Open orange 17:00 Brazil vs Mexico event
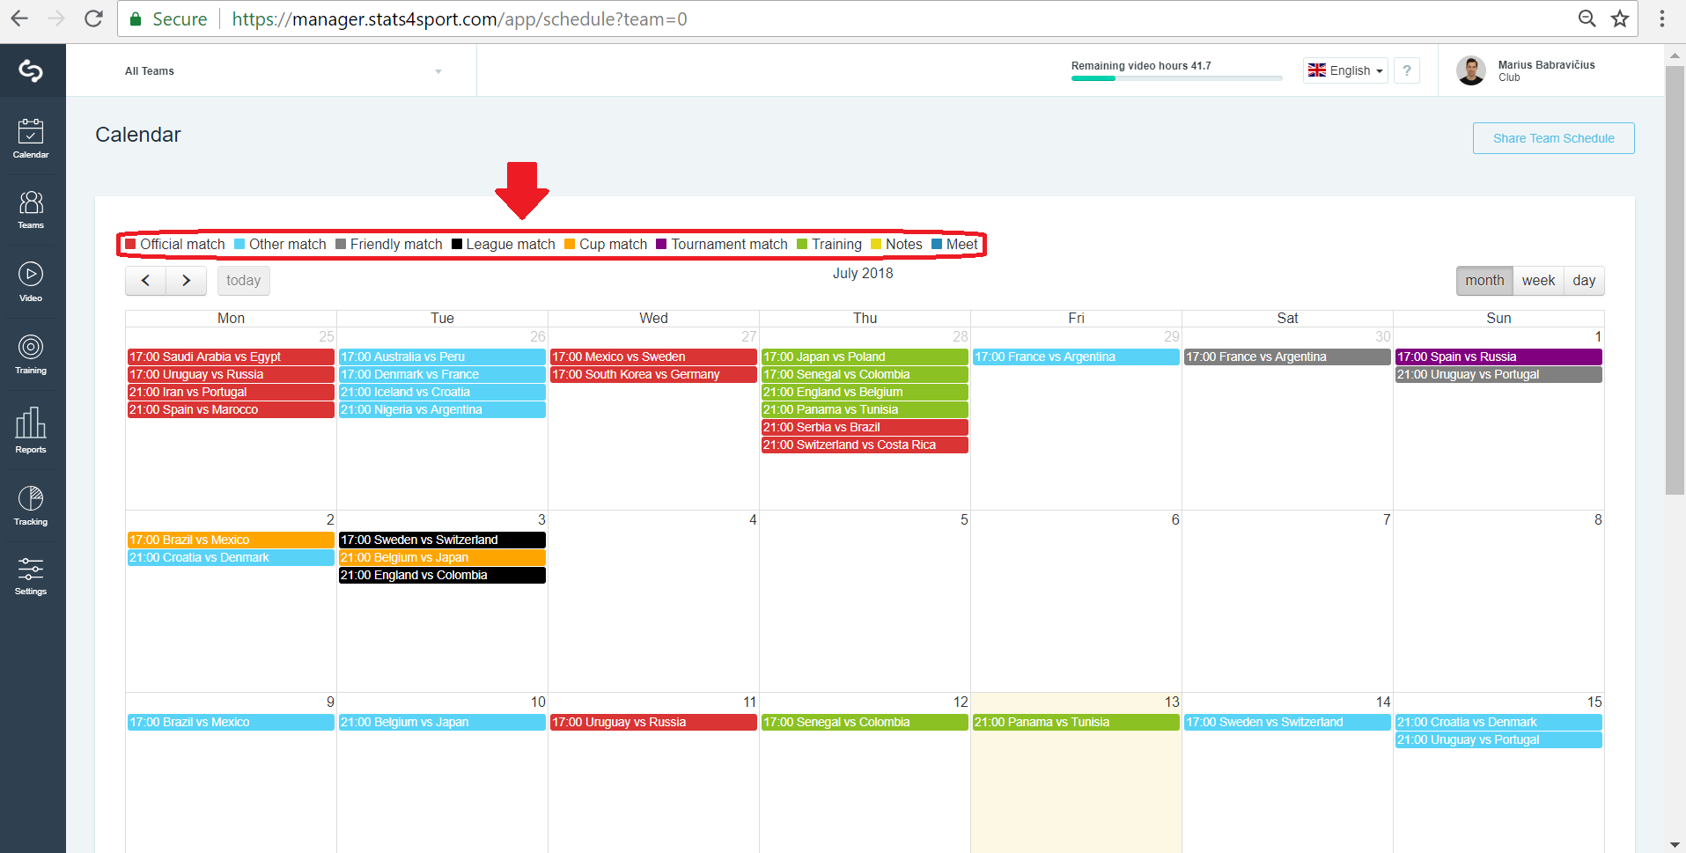 [x=231, y=540]
